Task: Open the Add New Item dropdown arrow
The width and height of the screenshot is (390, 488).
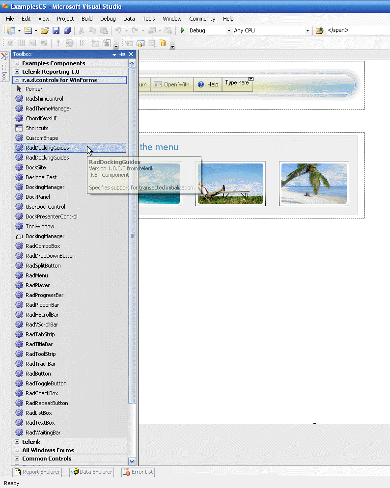Action: [x=36, y=30]
